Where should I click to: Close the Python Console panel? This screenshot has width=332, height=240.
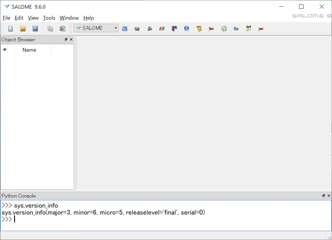pyautogui.click(x=329, y=196)
